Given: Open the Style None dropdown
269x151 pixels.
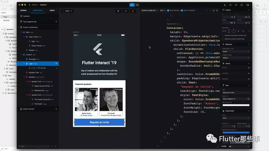Looking at the screenshot, I should point(236,118).
